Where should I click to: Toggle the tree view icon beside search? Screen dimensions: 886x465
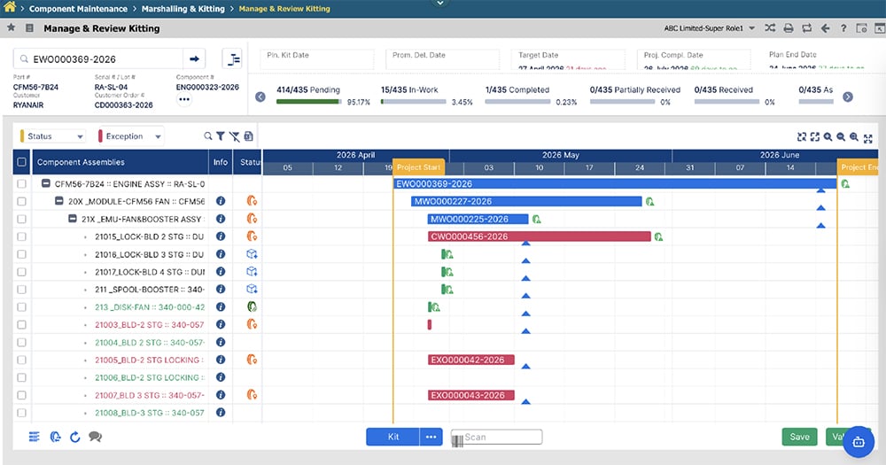pos(232,58)
